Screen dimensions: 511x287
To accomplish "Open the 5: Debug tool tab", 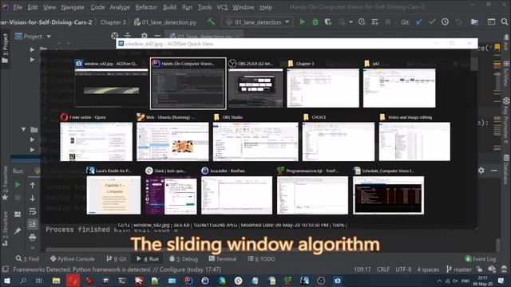I will click(184, 259).
